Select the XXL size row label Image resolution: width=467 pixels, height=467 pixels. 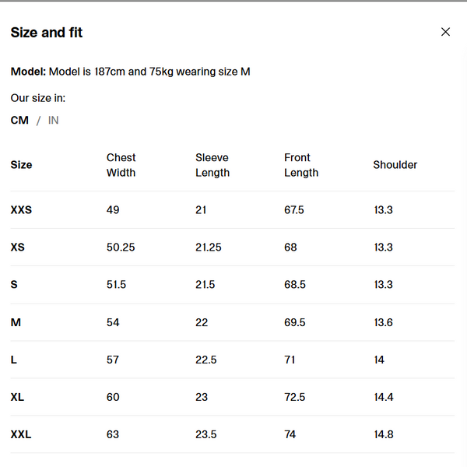pos(21,434)
